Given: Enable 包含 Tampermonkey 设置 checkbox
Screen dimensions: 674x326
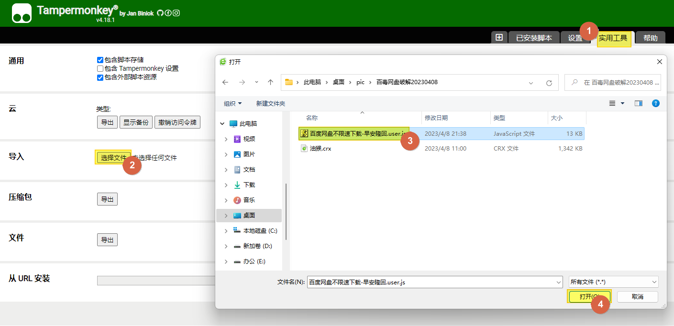Looking at the screenshot, I should 100,68.
